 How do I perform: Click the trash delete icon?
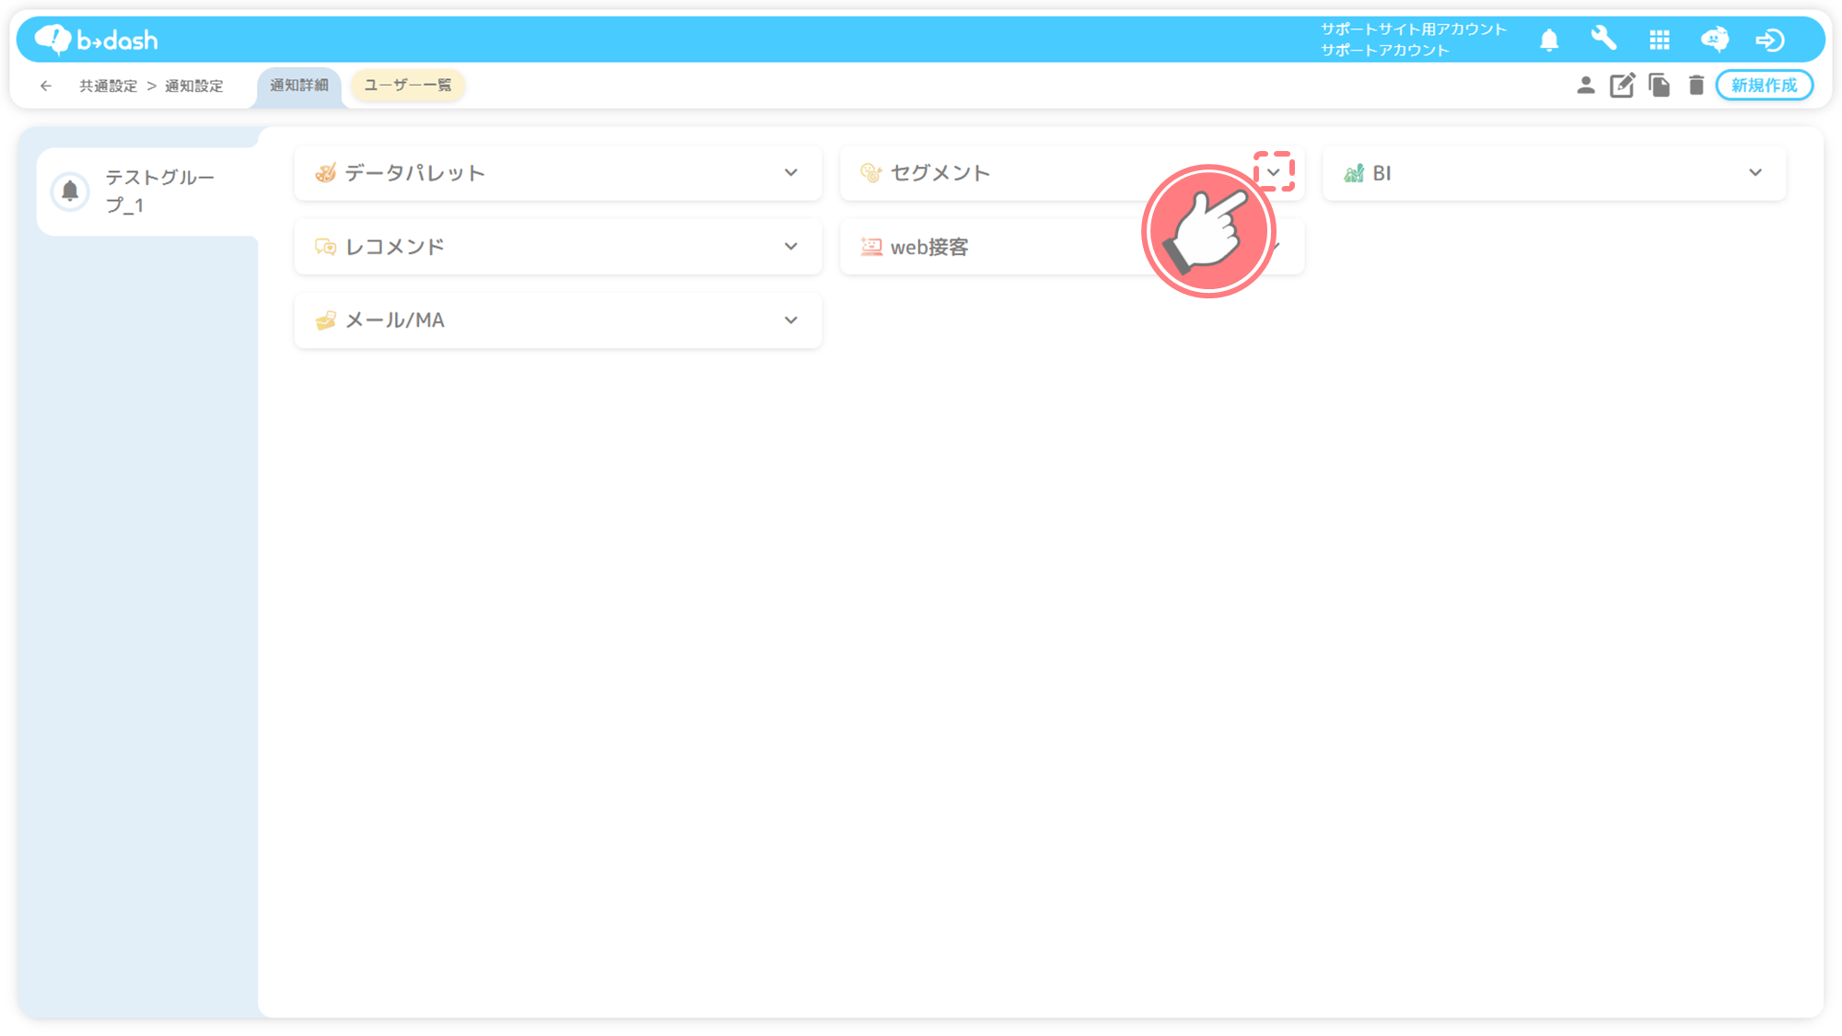tap(1696, 86)
